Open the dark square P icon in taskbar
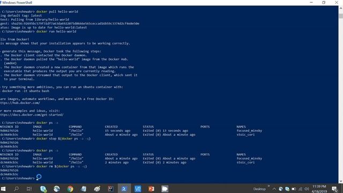This screenshot has height=193, width=343. pos(111,189)
